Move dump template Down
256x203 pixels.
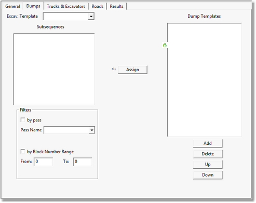pos(208,175)
